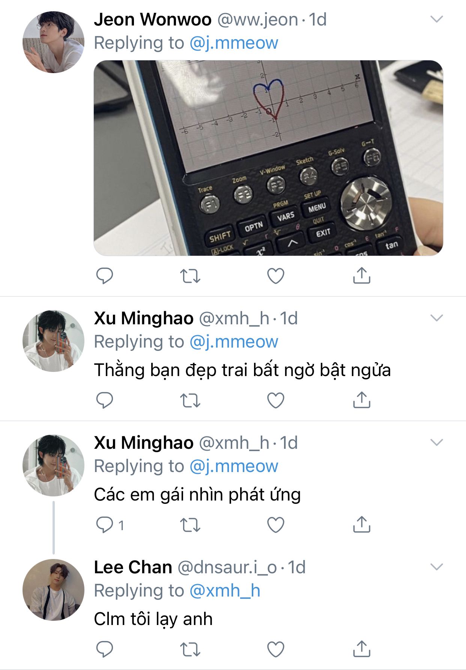Screen dimensions: 466x670
Task: Open replies on 'Các em gái nhìn phát ứng'
Action: [x=110, y=525]
